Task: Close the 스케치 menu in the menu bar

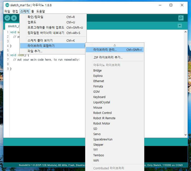Action: [x=25, y=11]
